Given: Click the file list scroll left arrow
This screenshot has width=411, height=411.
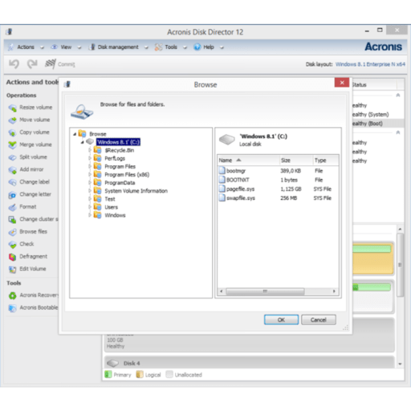Looking at the screenshot, I should point(222,291).
